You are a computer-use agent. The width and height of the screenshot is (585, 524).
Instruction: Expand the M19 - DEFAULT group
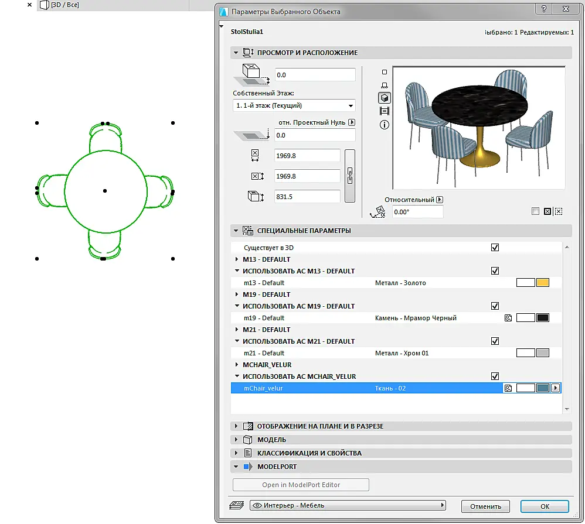[x=237, y=294]
